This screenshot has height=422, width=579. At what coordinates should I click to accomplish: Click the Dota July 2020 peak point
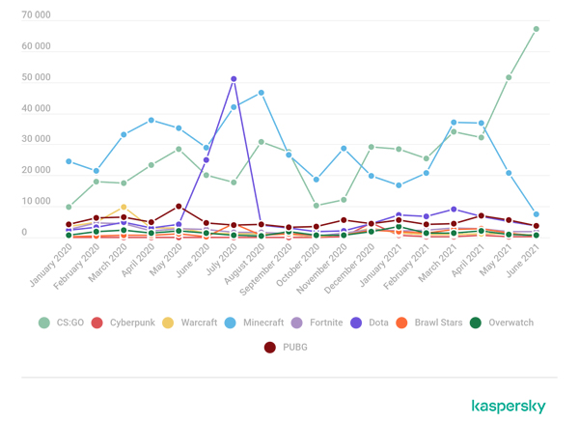(234, 79)
